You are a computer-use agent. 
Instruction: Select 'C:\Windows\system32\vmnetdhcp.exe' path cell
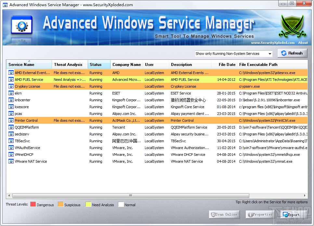(x=269, y=155)
